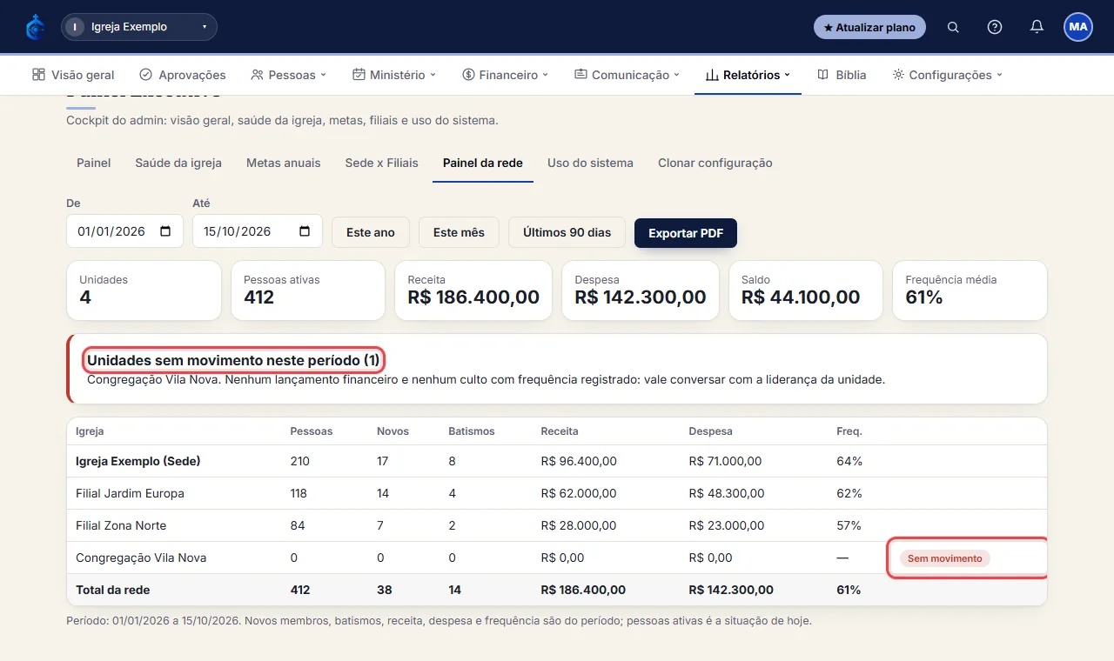Click the Atualizar plano button
The height and width of the screenshot is (661, 1114).
tap(869, 27)
